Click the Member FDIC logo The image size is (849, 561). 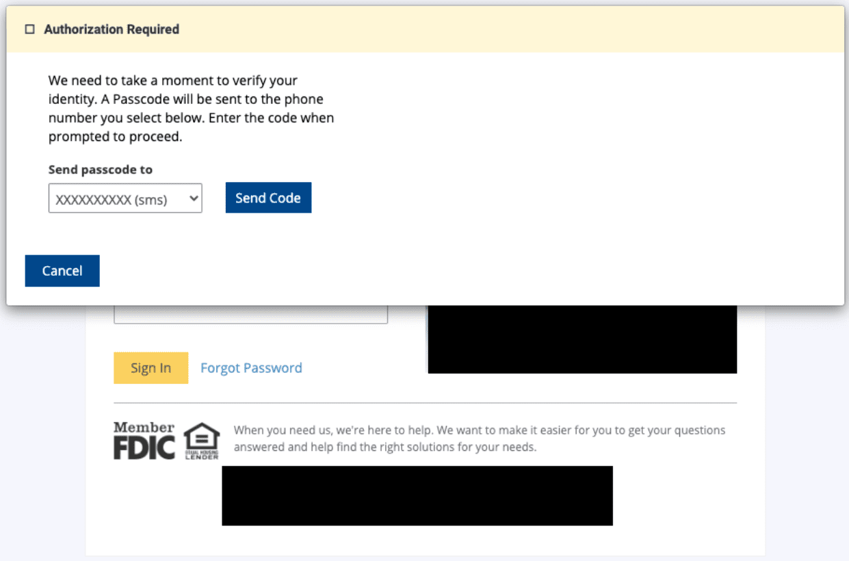[x=144, y=440]
